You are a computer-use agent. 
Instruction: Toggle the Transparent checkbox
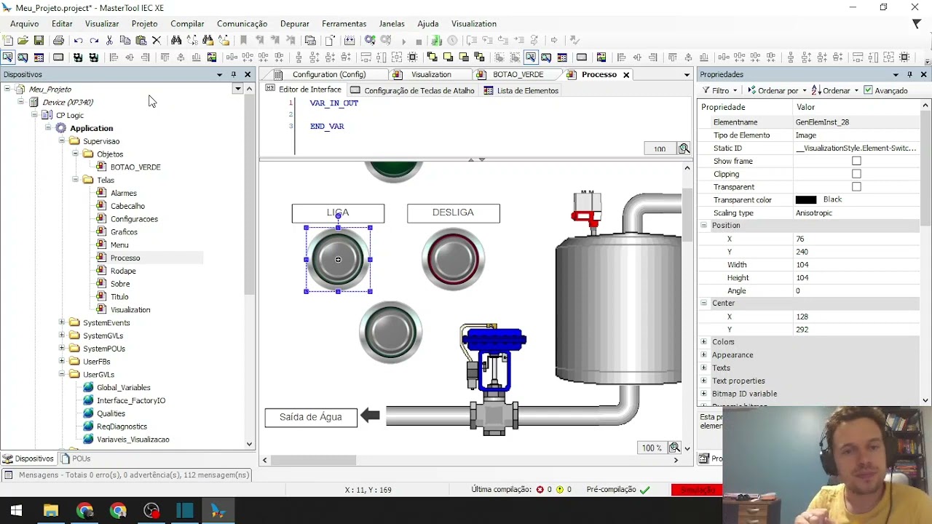(856, 187)
